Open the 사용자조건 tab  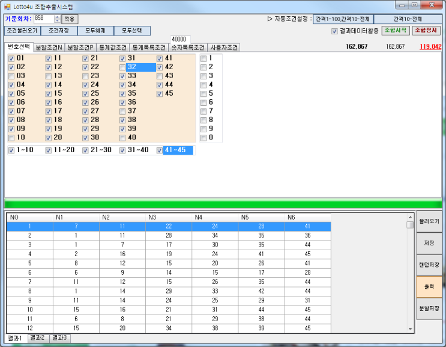(x=224, y=48)
